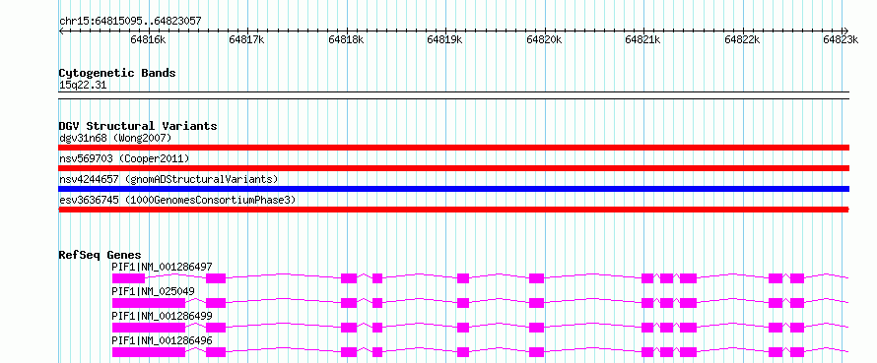Click the Cytogenetic Bands track title
Image resolution: width=877 pixels, height=363 pixels.
click(117, 73)
